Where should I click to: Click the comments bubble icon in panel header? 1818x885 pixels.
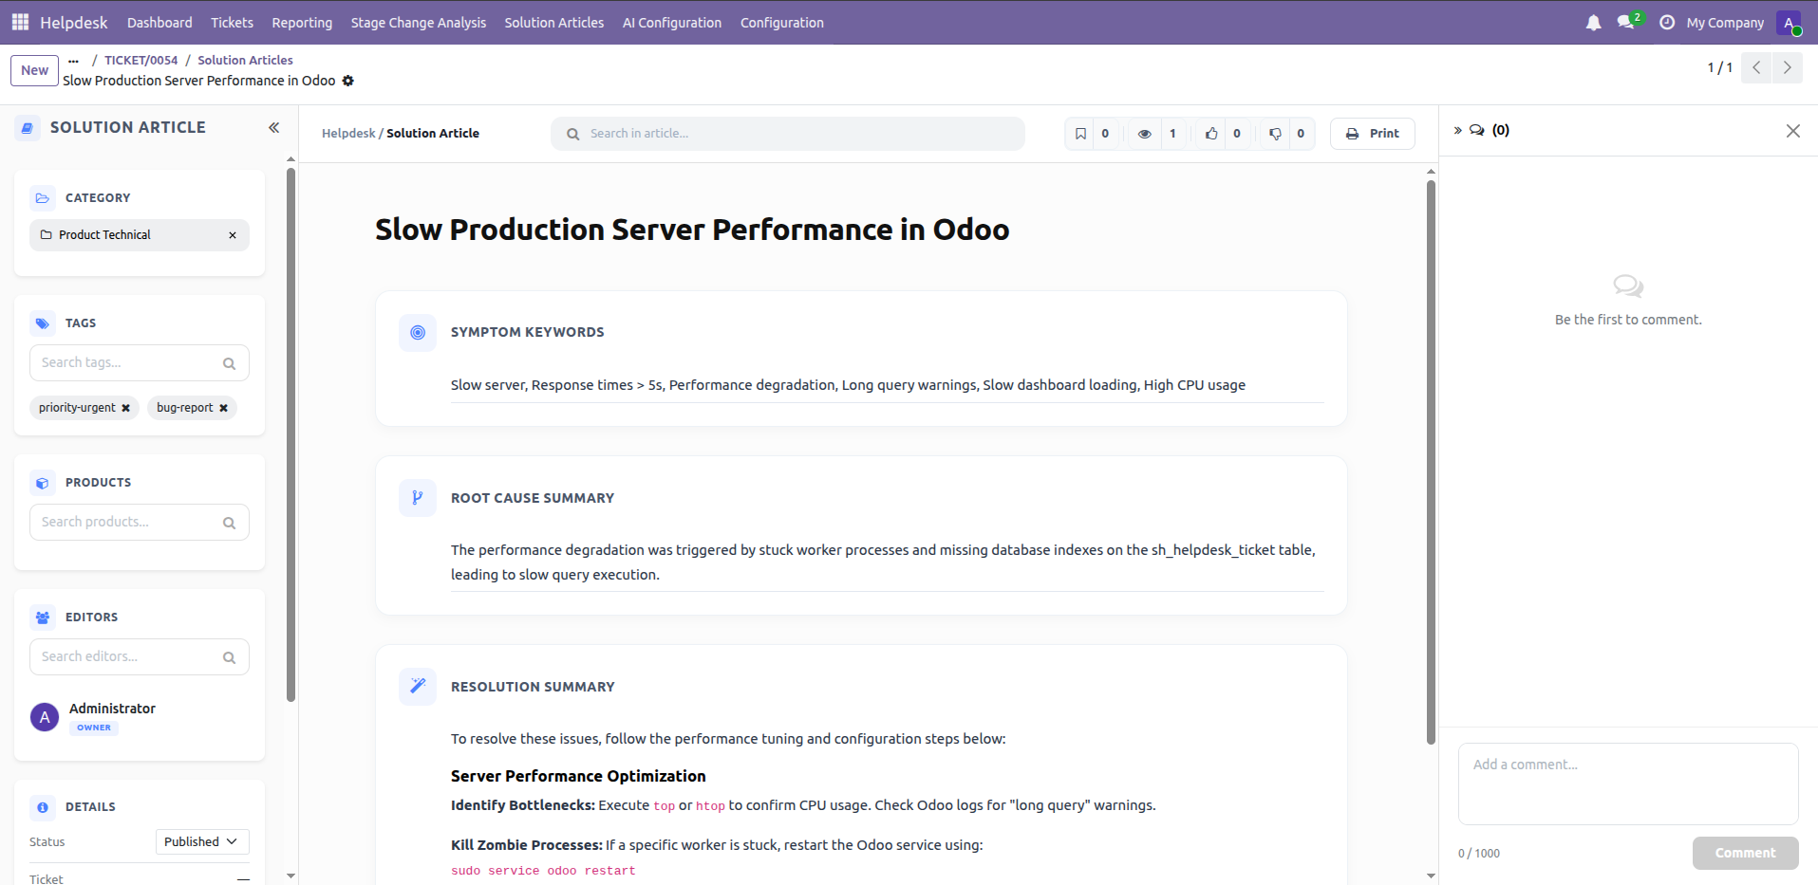click(1477, 130)
